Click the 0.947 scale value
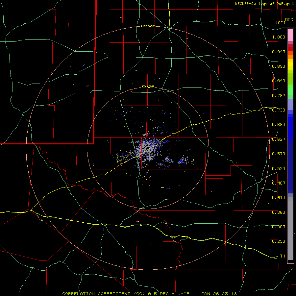 click(x=279, y=52)
